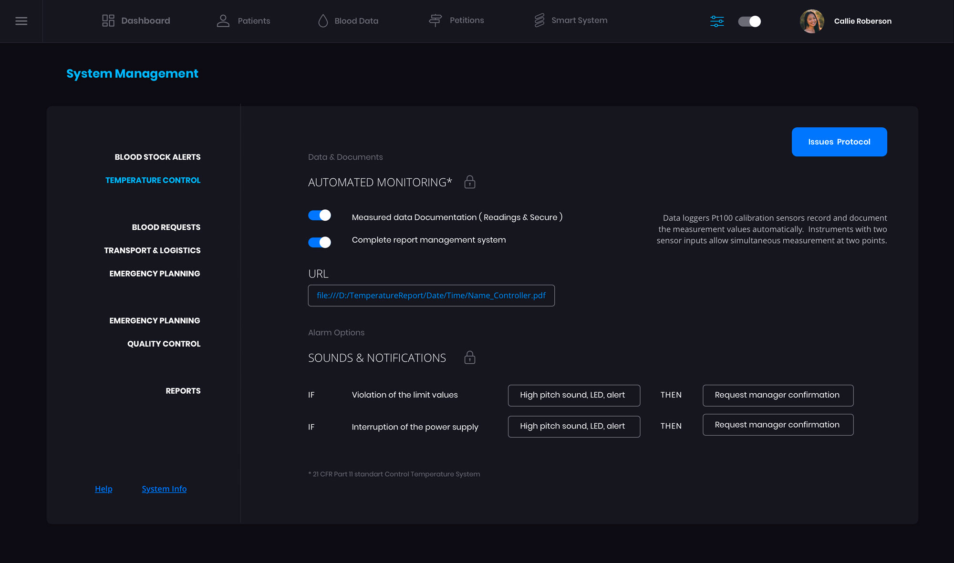
Task: Open alert dropdown for Interruption of power supply
Action: coord(574,426)
